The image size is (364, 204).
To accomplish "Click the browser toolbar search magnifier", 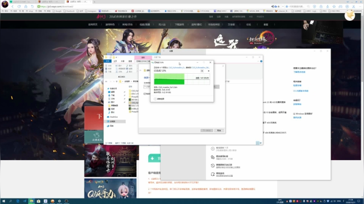I will pos(308,7).
